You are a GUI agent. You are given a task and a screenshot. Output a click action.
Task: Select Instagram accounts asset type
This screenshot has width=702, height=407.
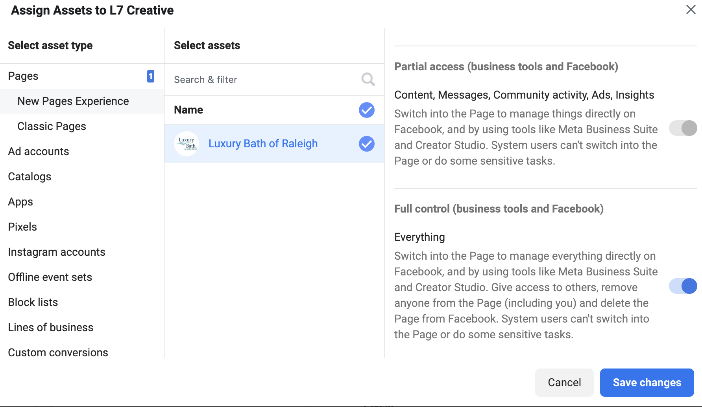[x=56, y=252]
